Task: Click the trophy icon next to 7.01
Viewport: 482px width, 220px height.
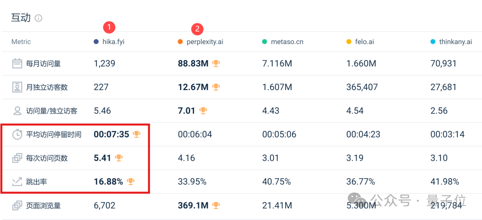Action: pos(203,110)
